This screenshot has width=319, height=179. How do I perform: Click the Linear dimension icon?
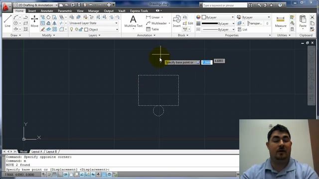(149, 17)
